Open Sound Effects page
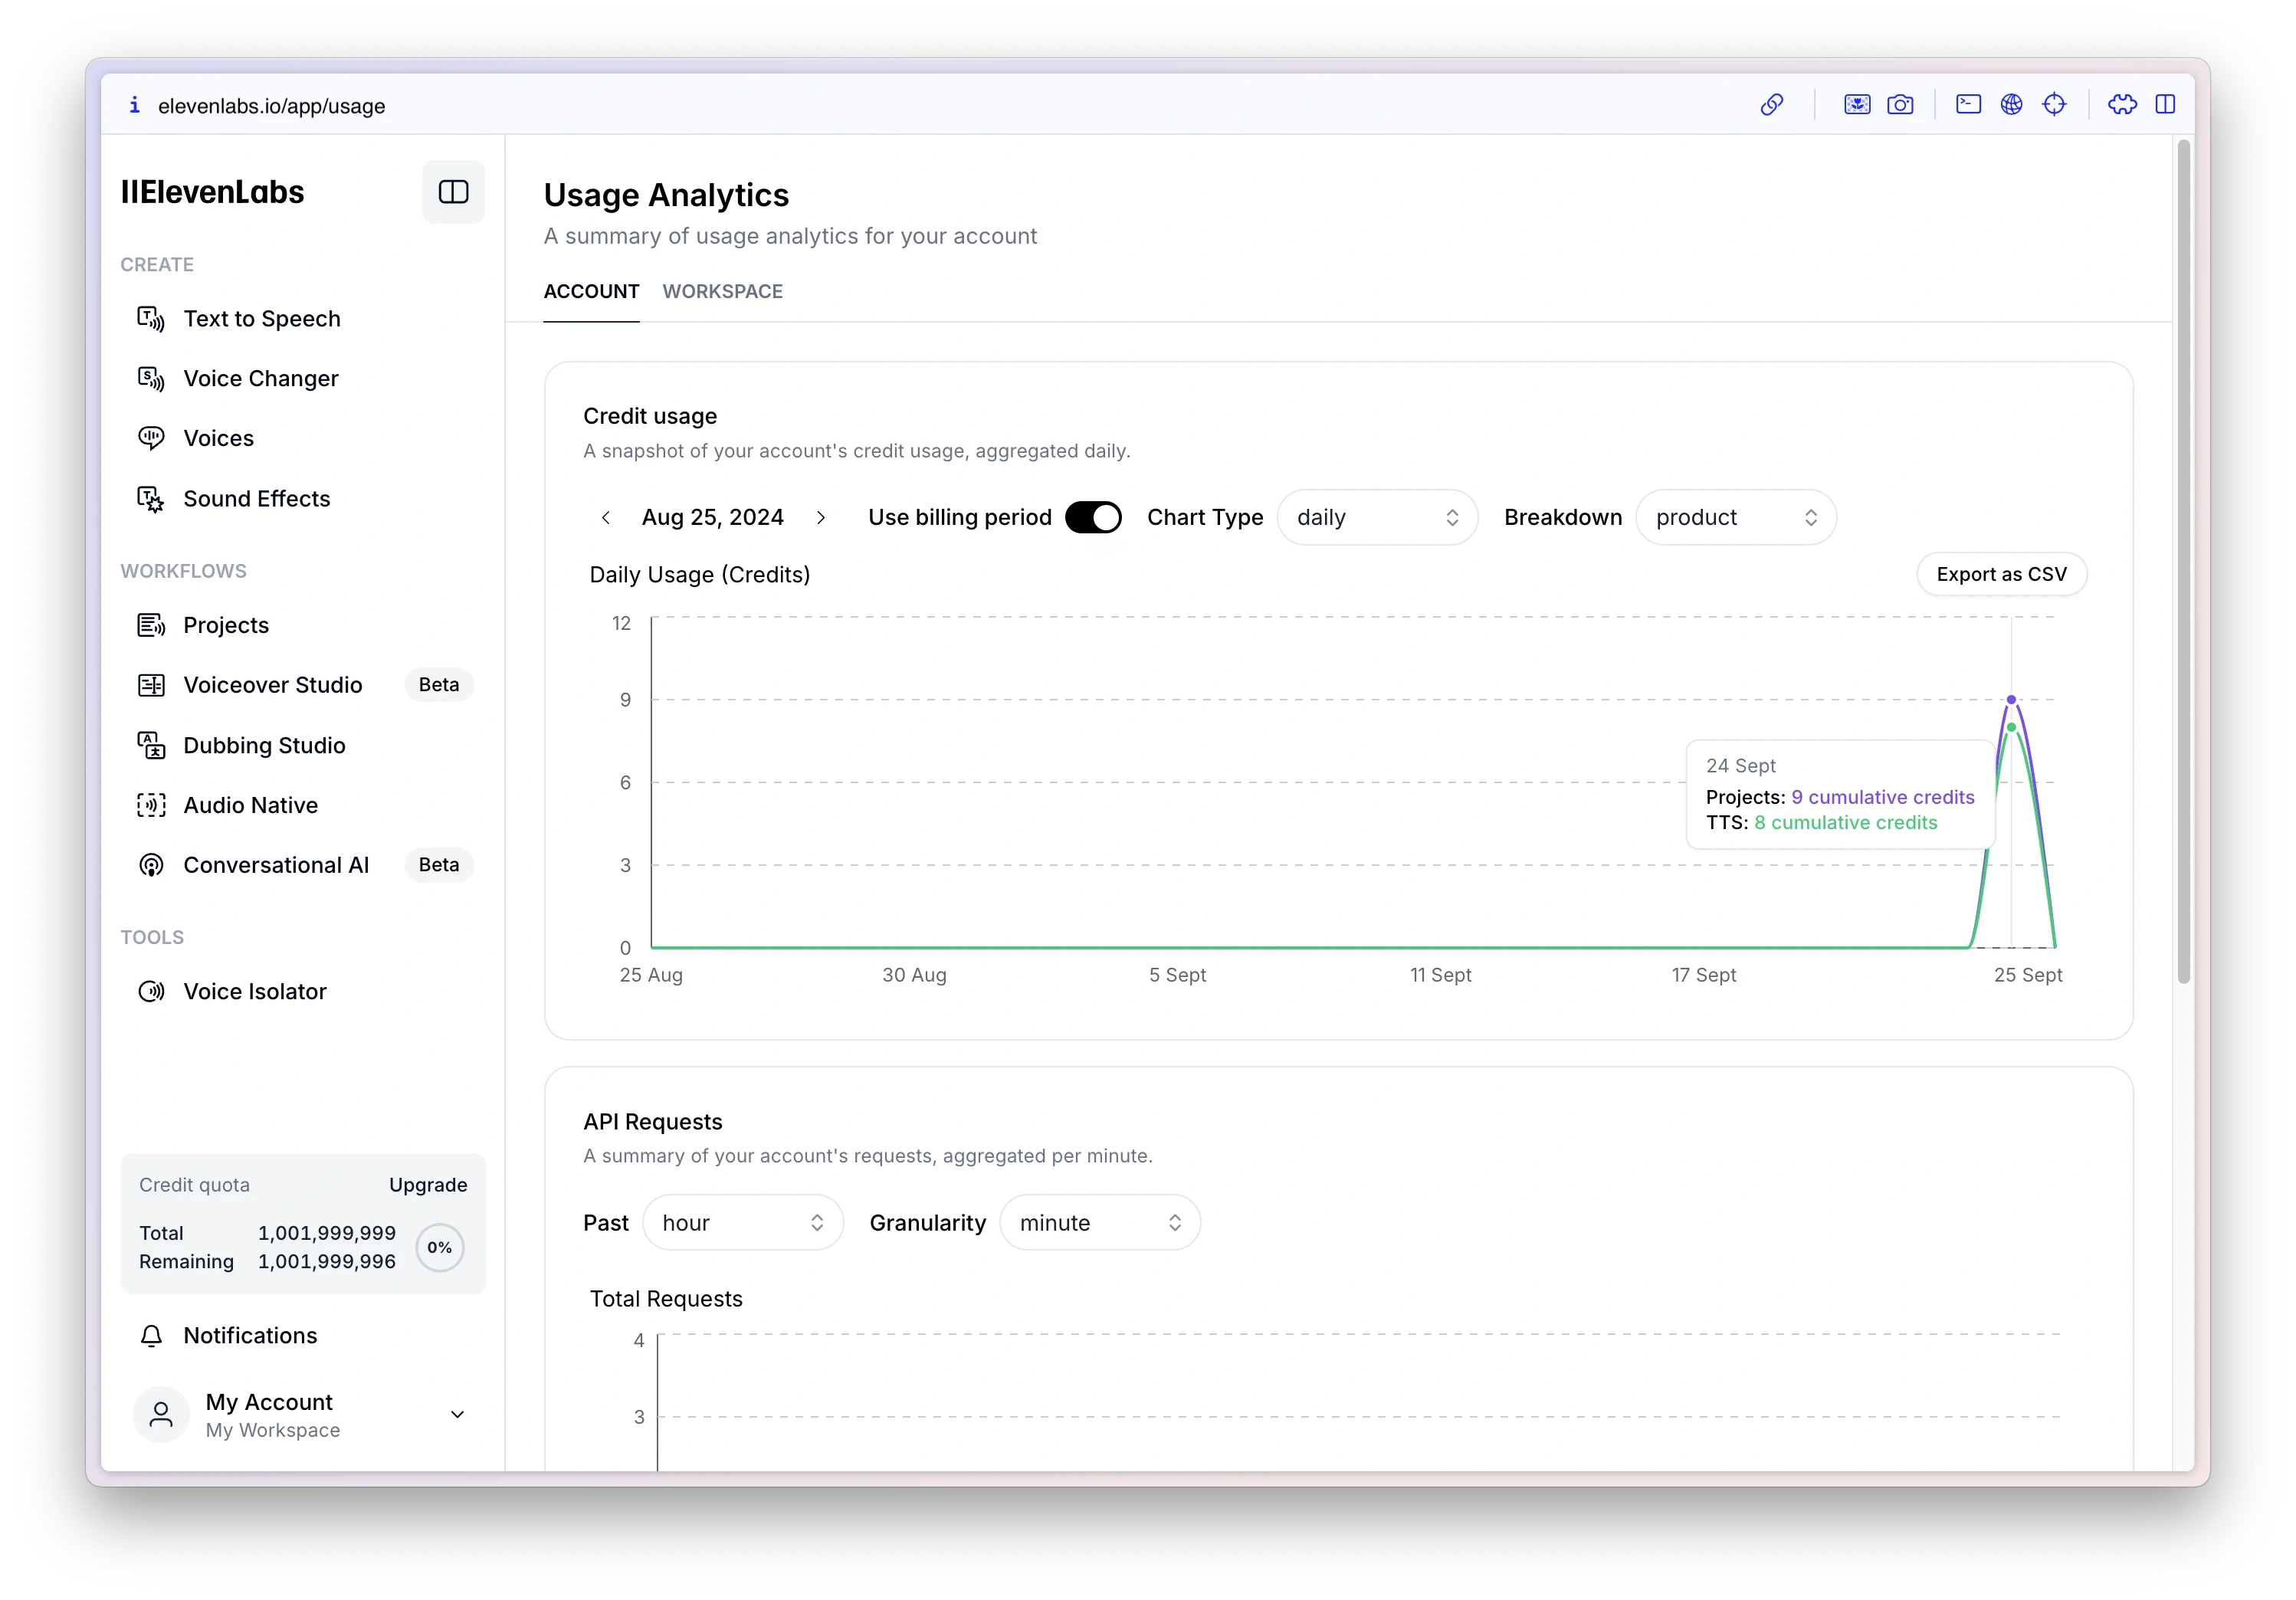 (x=256, y=499)
